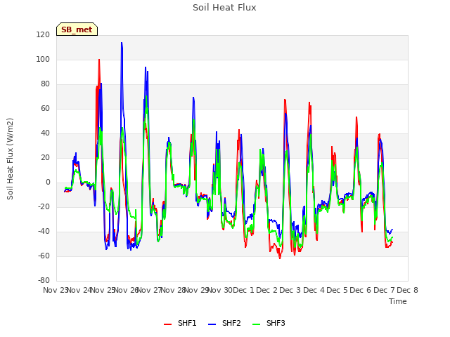Click the 0 y-axis tick label
450x337 pixels.
pyautogui.click(x=48, y=183)
